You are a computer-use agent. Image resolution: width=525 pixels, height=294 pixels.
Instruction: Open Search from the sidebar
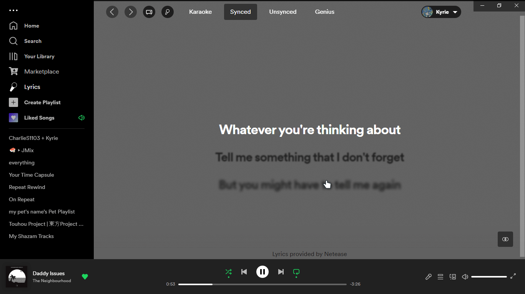(x=33, y=41)
